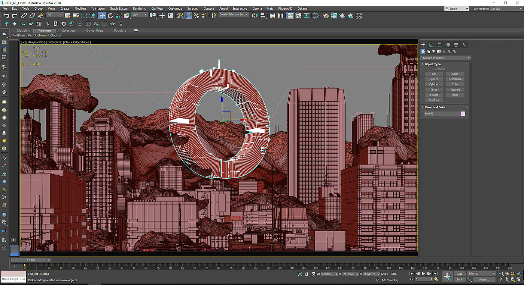Open the Modify panel tab icon
The height and width of the screenshot is (285, 524).
pyautogui.click(x=431, y=45)
